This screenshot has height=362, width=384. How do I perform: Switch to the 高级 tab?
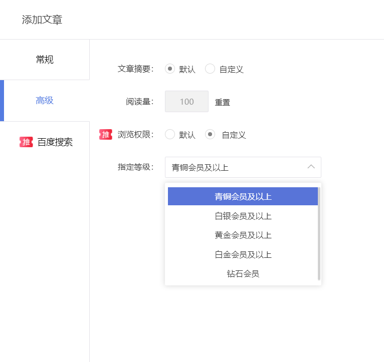[x=45, y=101]
